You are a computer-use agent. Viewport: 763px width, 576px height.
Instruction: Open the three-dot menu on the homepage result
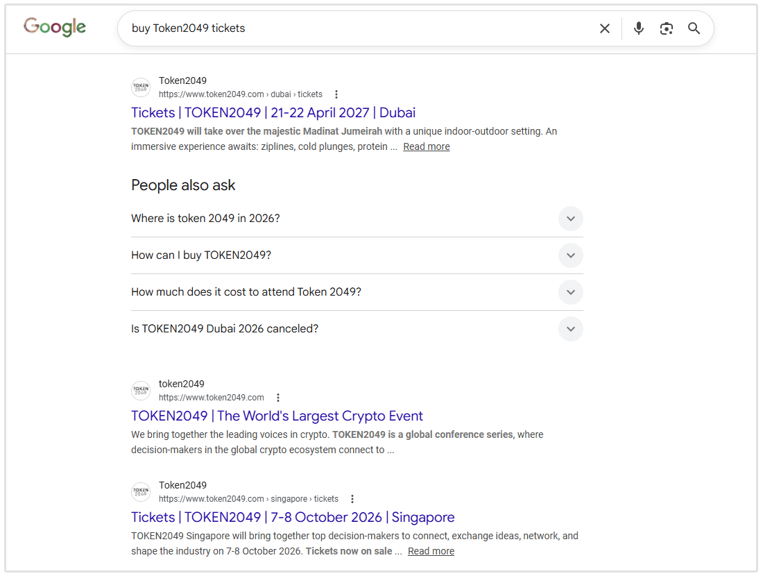(277, 397)
